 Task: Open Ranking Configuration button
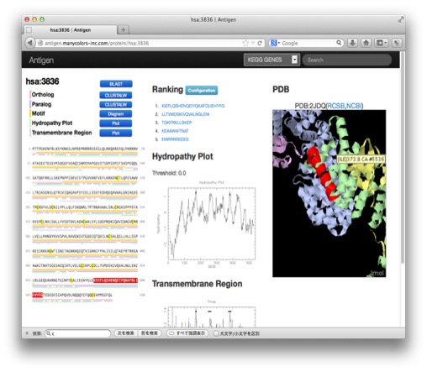point(202,91)
